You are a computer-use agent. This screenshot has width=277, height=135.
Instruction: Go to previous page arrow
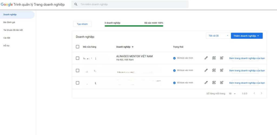coord(254,93)
